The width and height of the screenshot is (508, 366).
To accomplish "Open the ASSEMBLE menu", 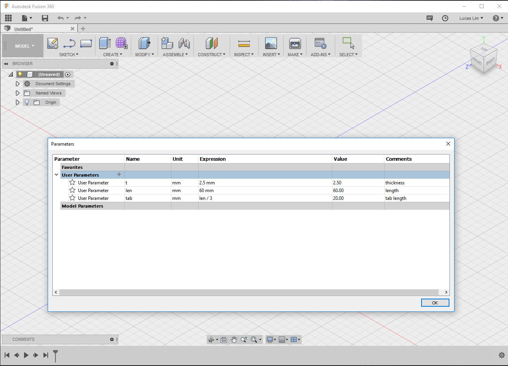I will [x=175, y=55].
